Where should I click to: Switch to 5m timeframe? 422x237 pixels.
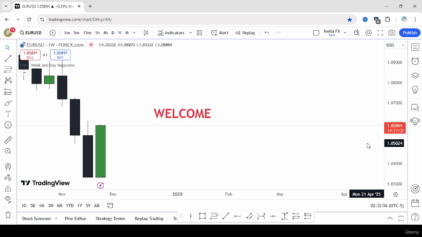pos(76,33)
